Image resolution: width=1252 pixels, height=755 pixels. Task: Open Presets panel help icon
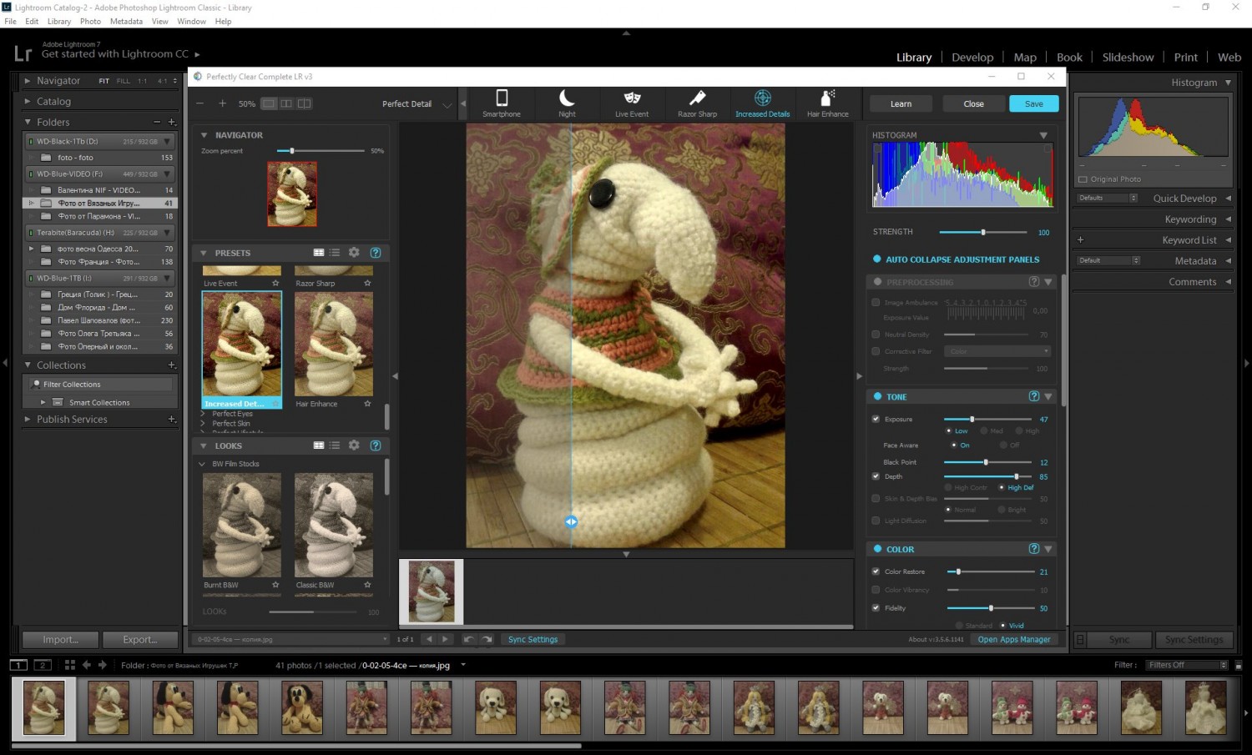click(x=376, y=252)
